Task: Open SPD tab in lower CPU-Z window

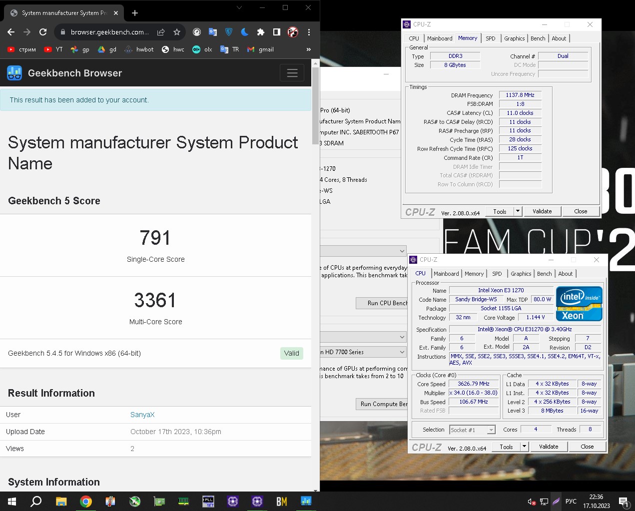Action: coord(497,274)
